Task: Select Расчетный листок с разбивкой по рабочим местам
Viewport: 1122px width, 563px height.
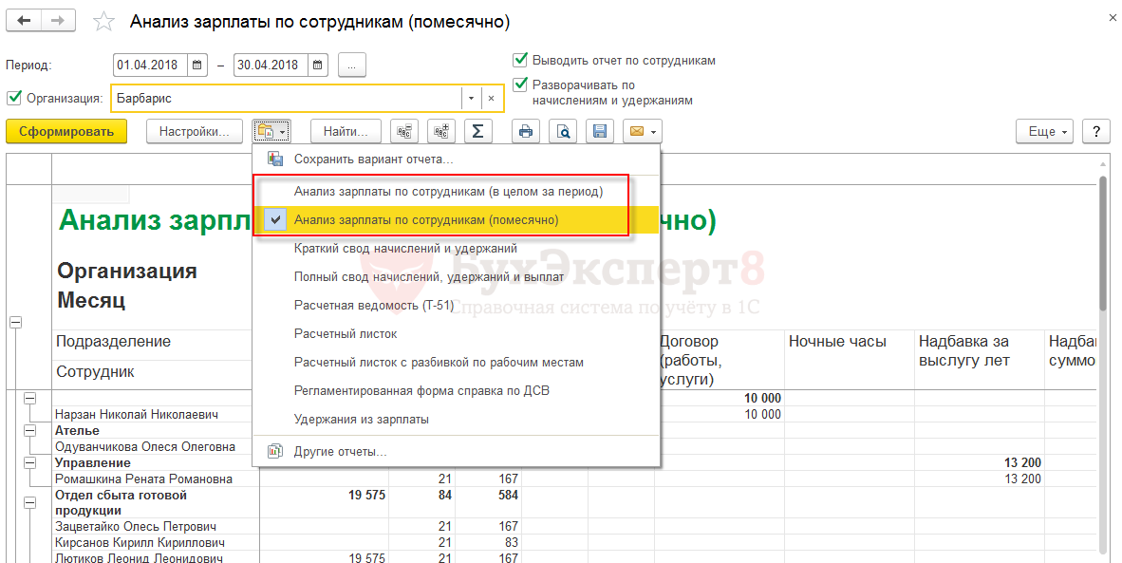Action: click(456, 363)
